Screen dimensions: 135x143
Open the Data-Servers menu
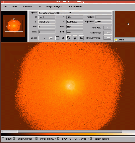(x=75, y=7)
